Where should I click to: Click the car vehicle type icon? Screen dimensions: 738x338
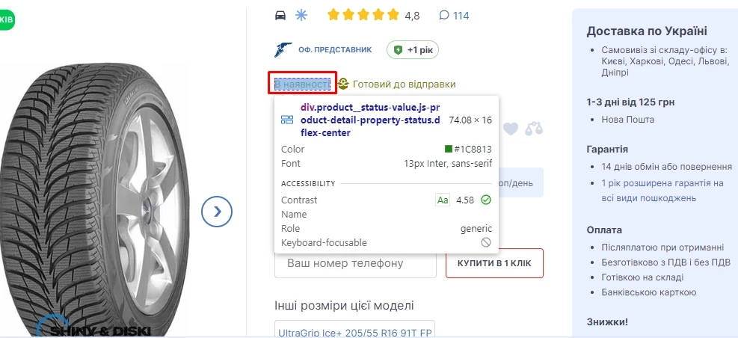[280, 16]
